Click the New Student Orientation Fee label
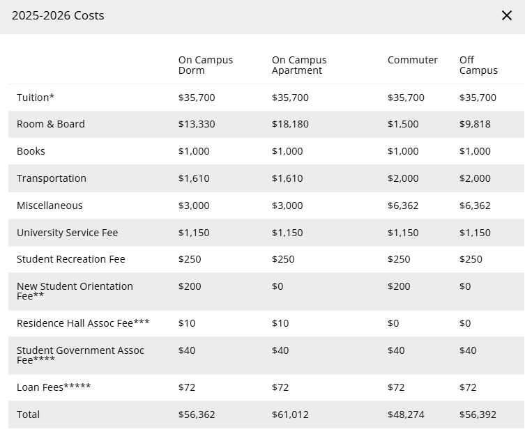Viewport: 525px width, 434px height. point(75,290)
